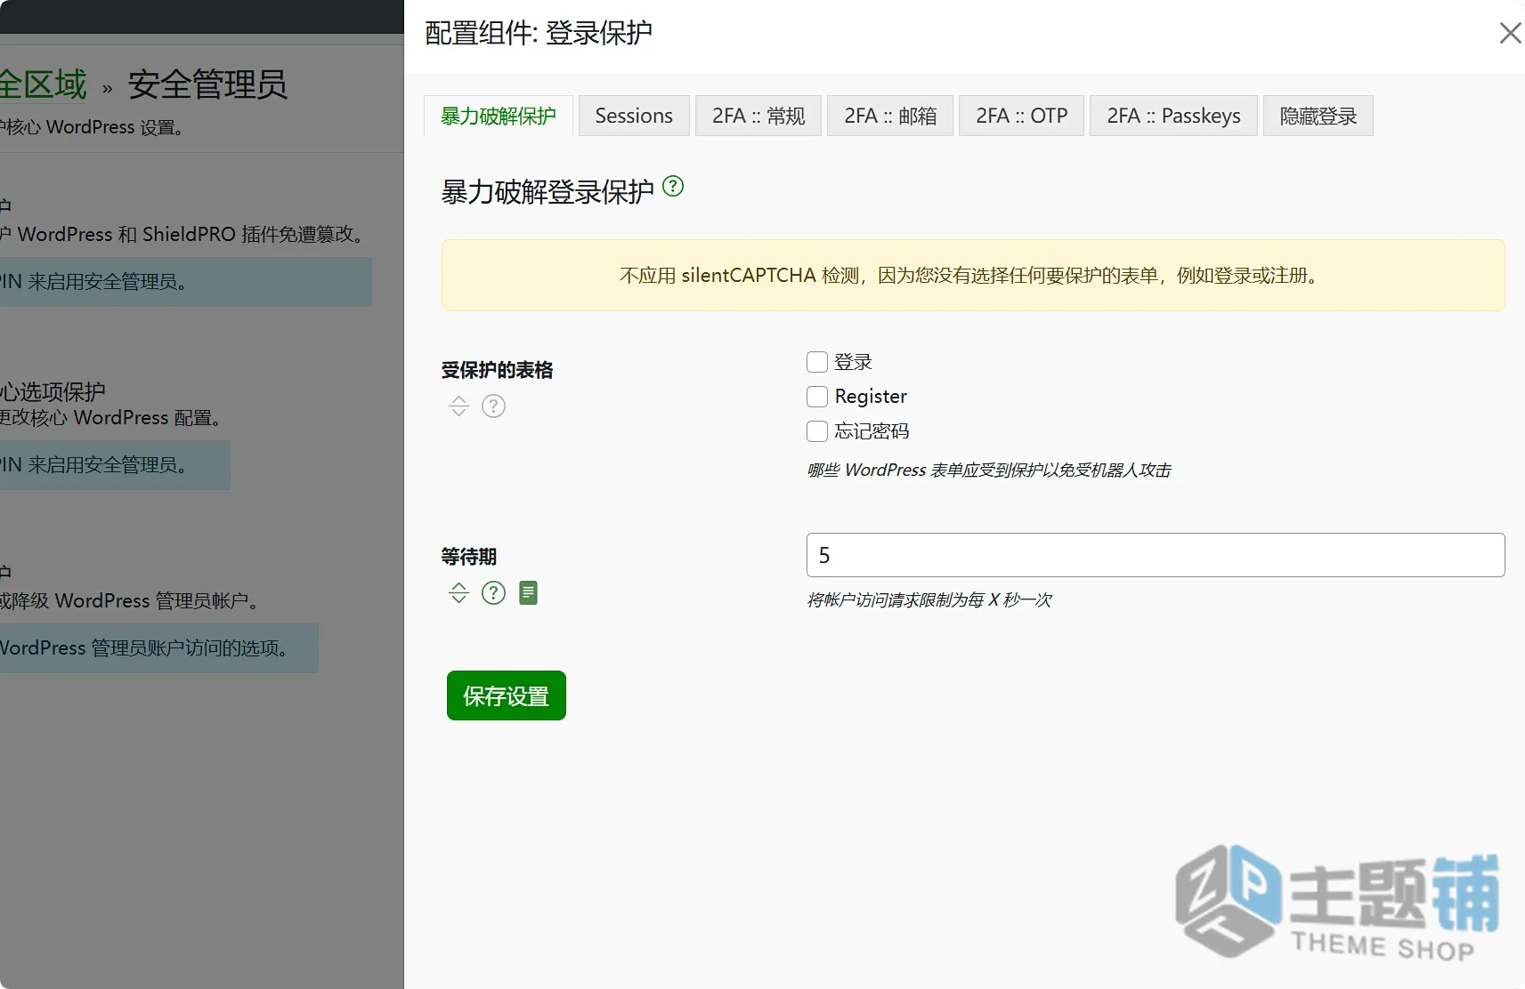This screenshot has height=989, width=1525.
Task: Click the up-down arrows icon under 受保护的表格
Action: [458, 406]
